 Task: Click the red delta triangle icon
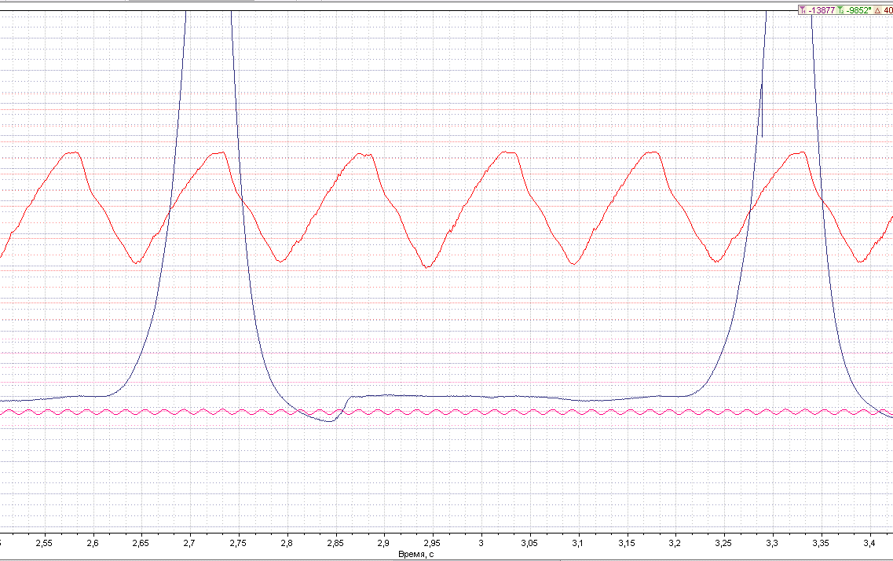point(877,10)
